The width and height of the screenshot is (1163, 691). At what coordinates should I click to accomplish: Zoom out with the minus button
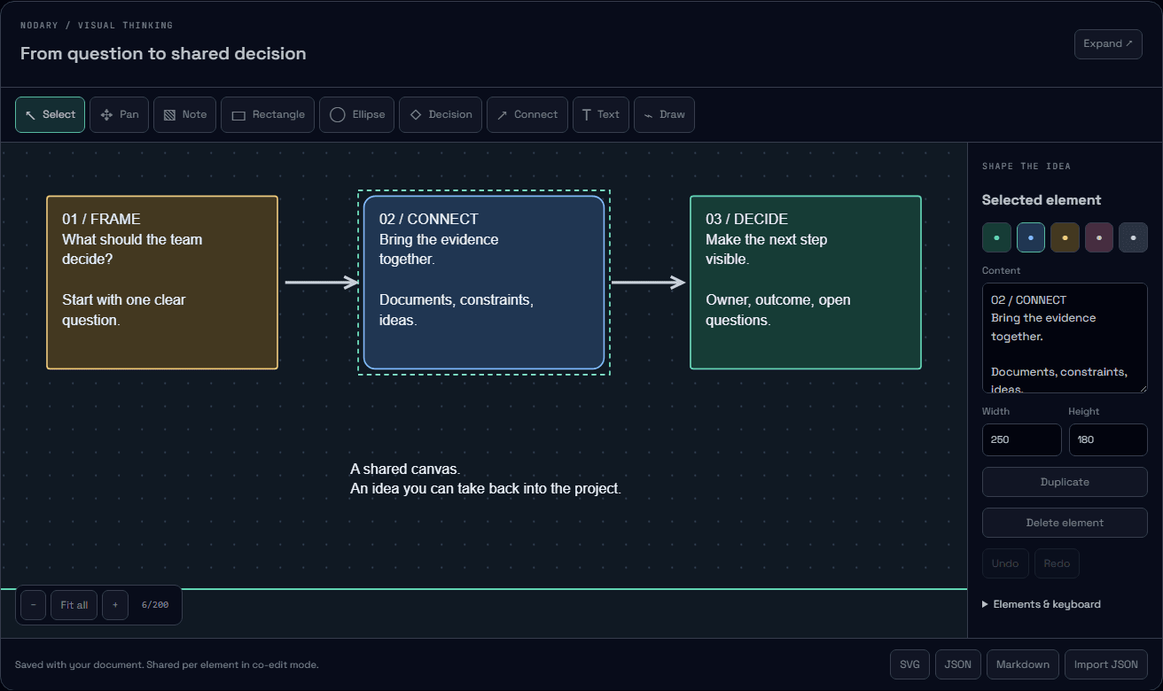(33, 605)
